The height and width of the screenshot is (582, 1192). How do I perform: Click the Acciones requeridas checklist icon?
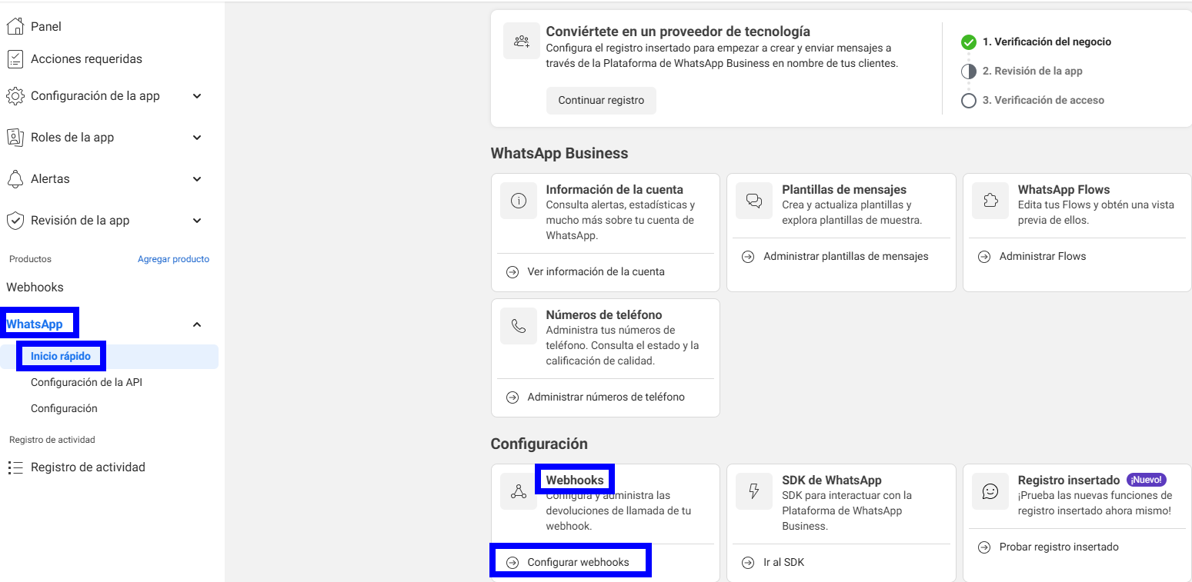click(15, 58)
